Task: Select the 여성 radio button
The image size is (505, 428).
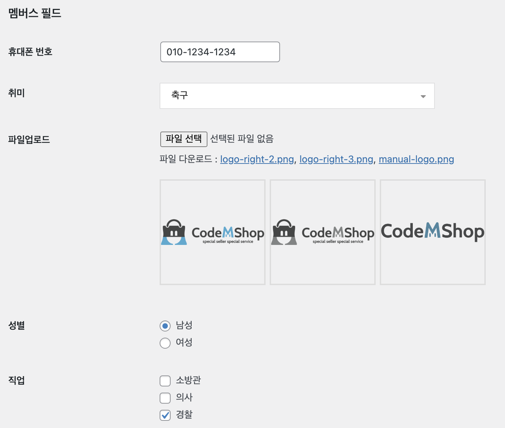Action: click(165, 343)
